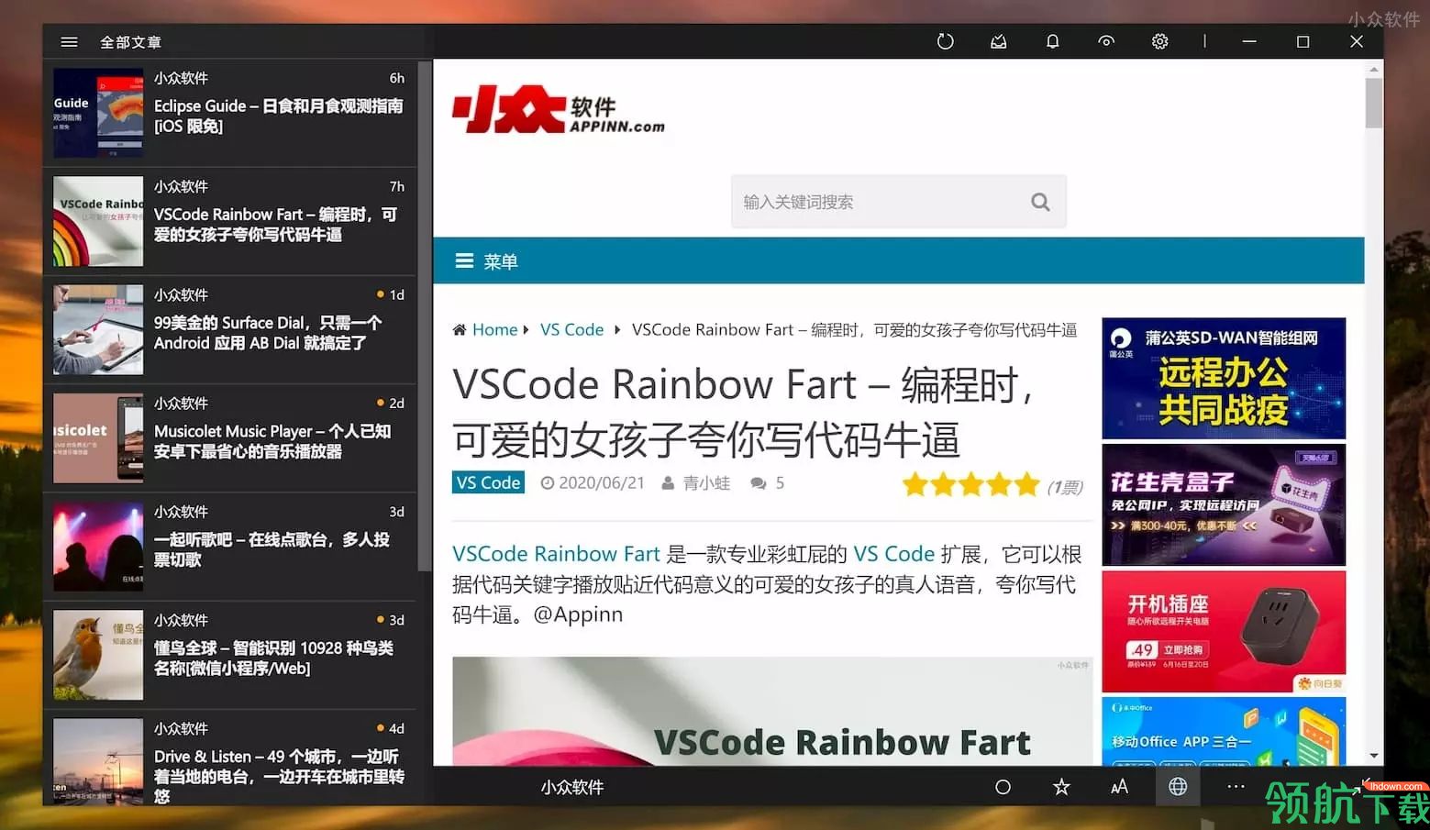Image resolution: width=1430 pixels, height=830 pixels.
Task: Click Eclipse Guide article thumbnail
Action: click(98, 113)
